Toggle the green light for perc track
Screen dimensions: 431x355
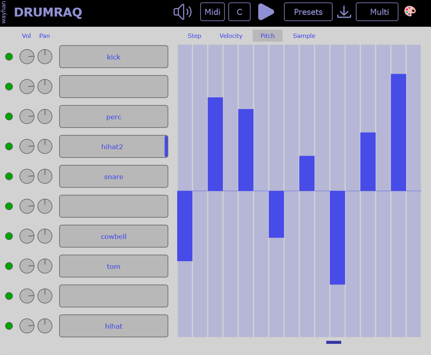9,116
